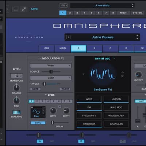Screen dimensions: 146x146
Task: Open the Cutoff modulation target dropdown
Action: pos(51,78)
